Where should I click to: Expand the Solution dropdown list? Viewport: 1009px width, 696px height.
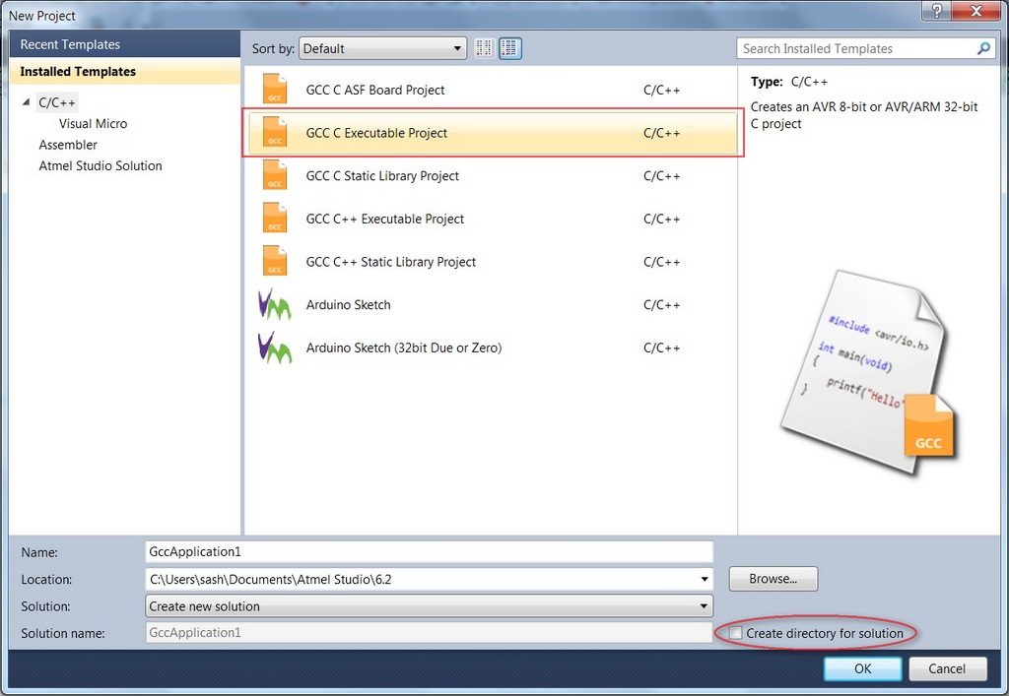pyautogui.click(x=704, y=606)
